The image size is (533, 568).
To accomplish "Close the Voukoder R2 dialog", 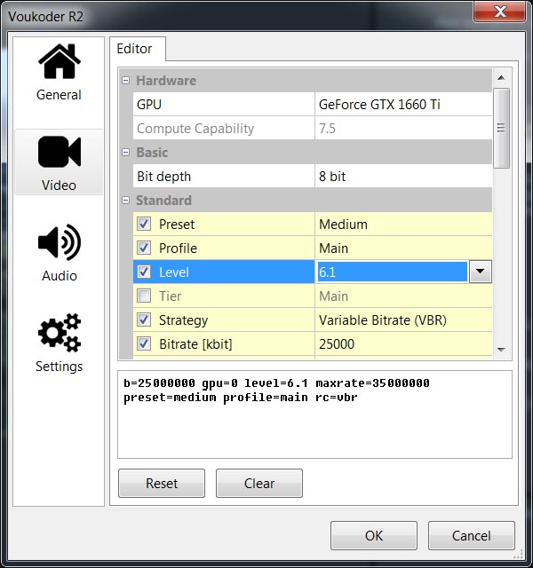I will tap(500, 12).
